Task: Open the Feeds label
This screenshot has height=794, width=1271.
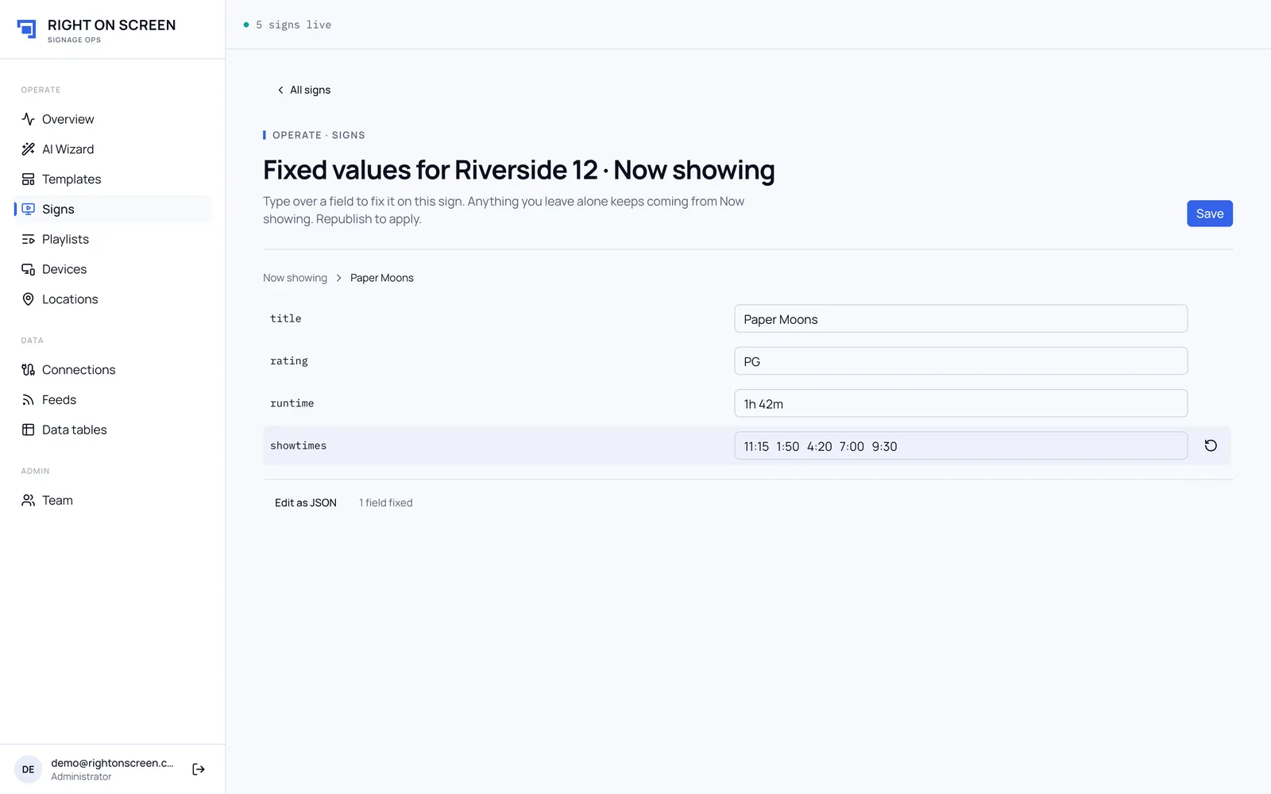Action: click(59, 400)
